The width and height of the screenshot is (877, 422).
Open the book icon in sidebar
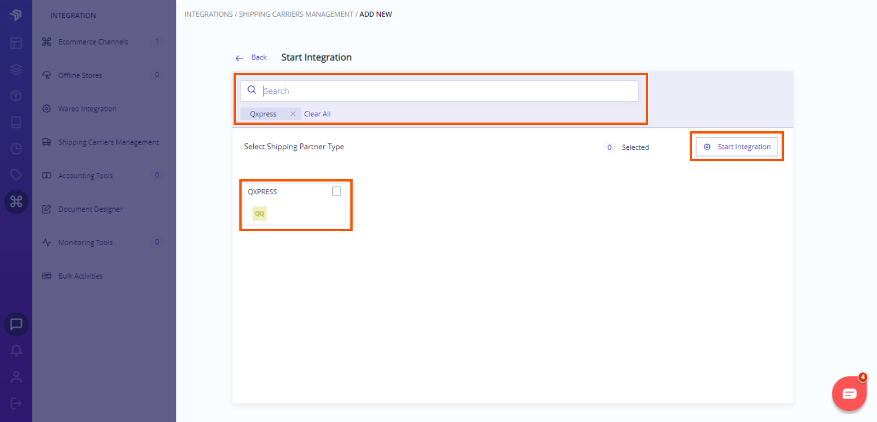(x=16, y=123)
